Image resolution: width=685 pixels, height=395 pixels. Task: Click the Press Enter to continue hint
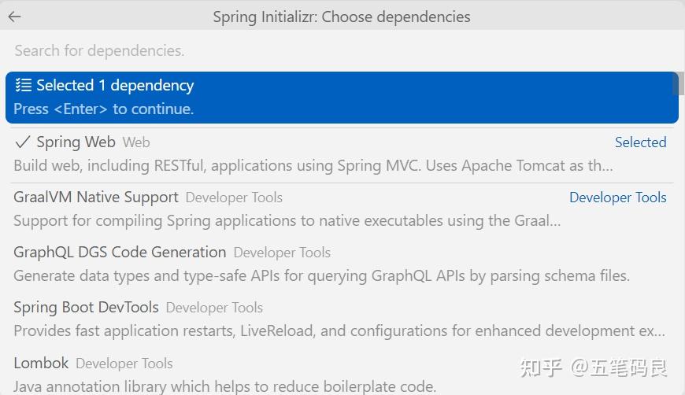[103, 109]
